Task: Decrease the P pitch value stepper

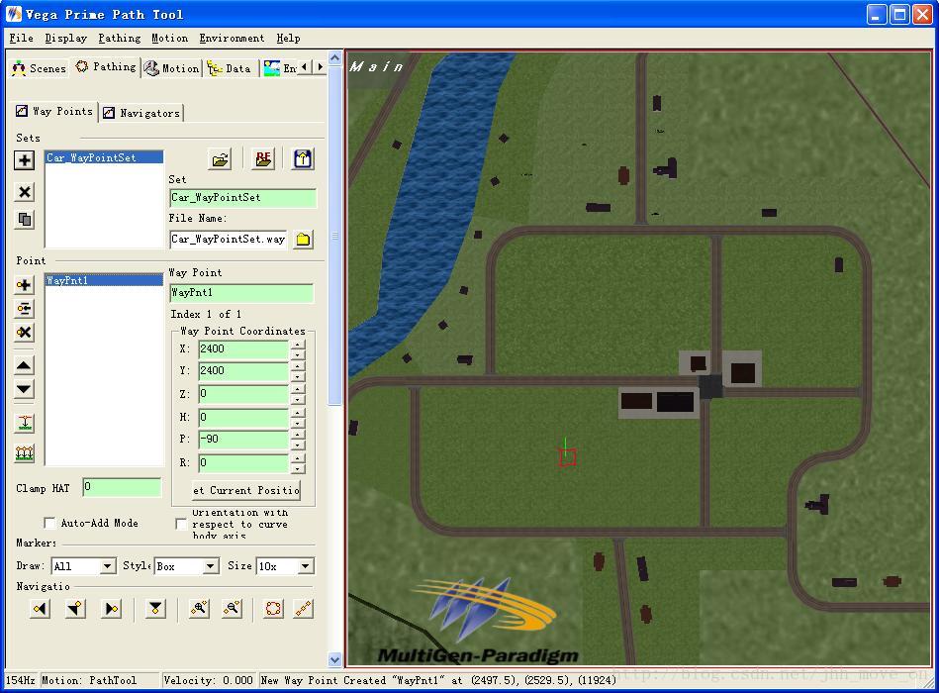Action: click(x=298, y=445)
